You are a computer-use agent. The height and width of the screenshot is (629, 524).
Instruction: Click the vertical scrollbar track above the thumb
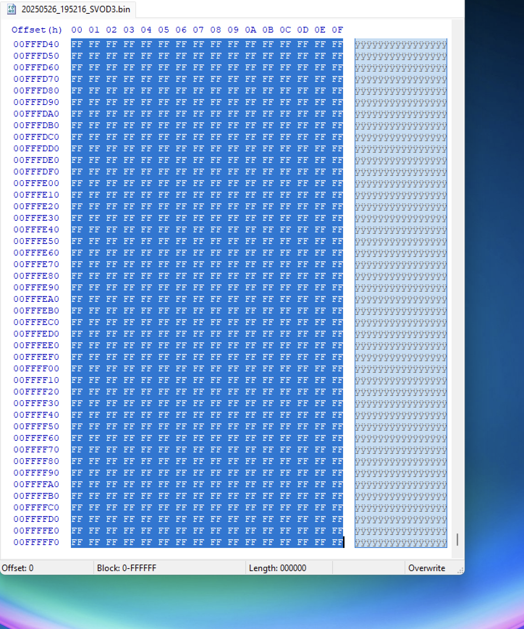click(457, 276)
